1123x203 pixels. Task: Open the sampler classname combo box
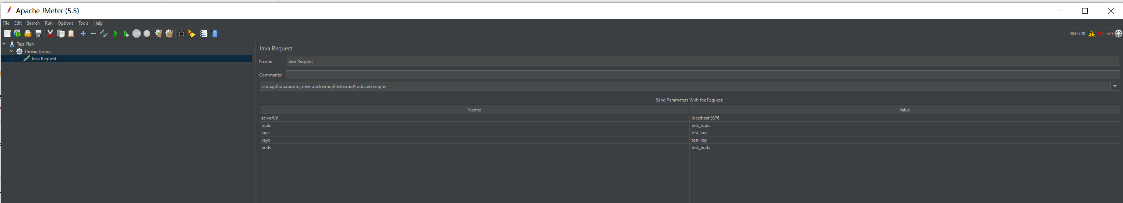[689, 86]
